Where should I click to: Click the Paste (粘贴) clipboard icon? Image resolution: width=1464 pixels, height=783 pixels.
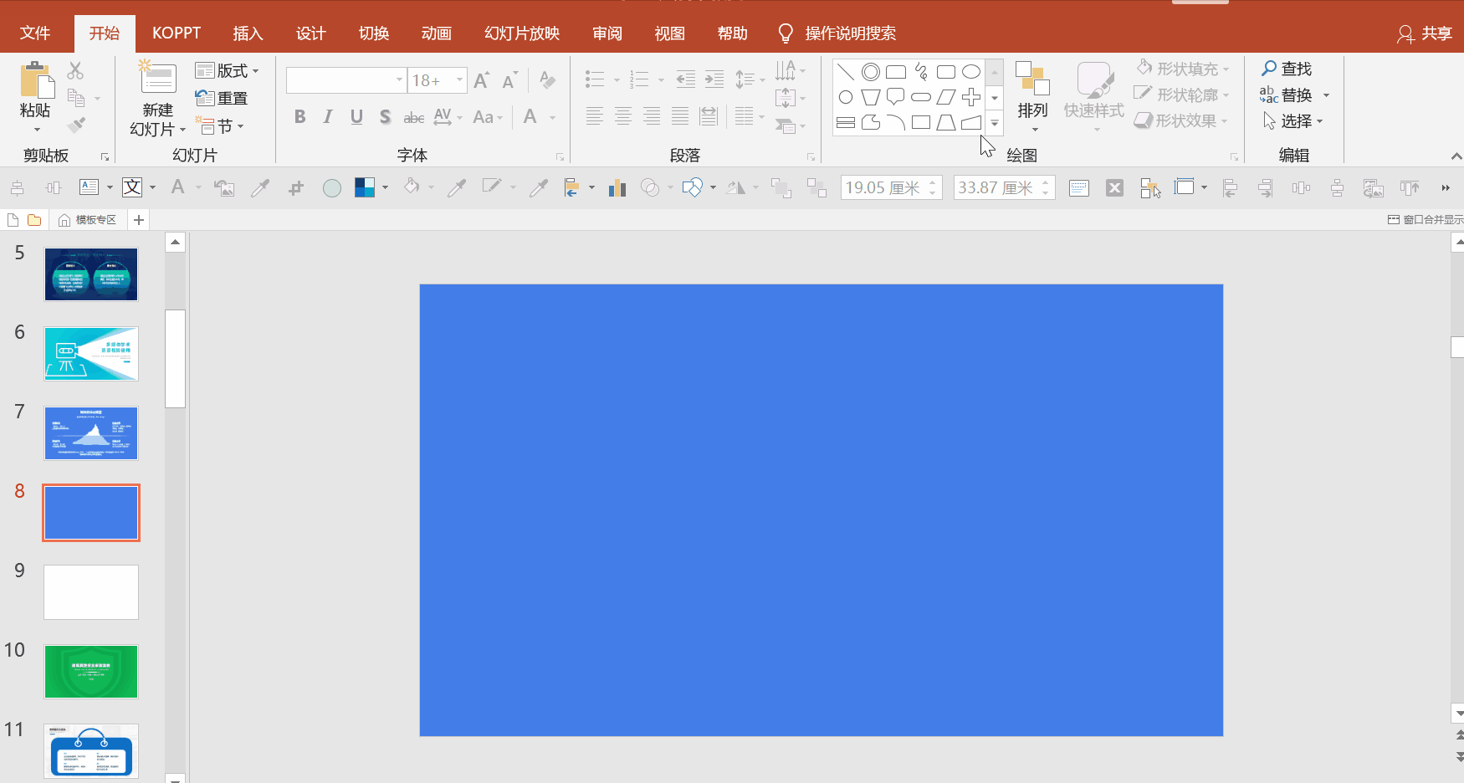point(36,80)
